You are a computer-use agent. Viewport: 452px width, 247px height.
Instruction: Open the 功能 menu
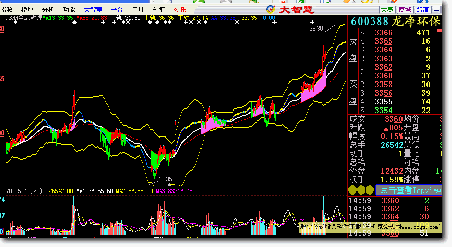69,10
